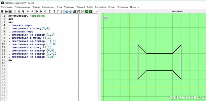Cut selection with the scissors icon

(x=15, y=11)
